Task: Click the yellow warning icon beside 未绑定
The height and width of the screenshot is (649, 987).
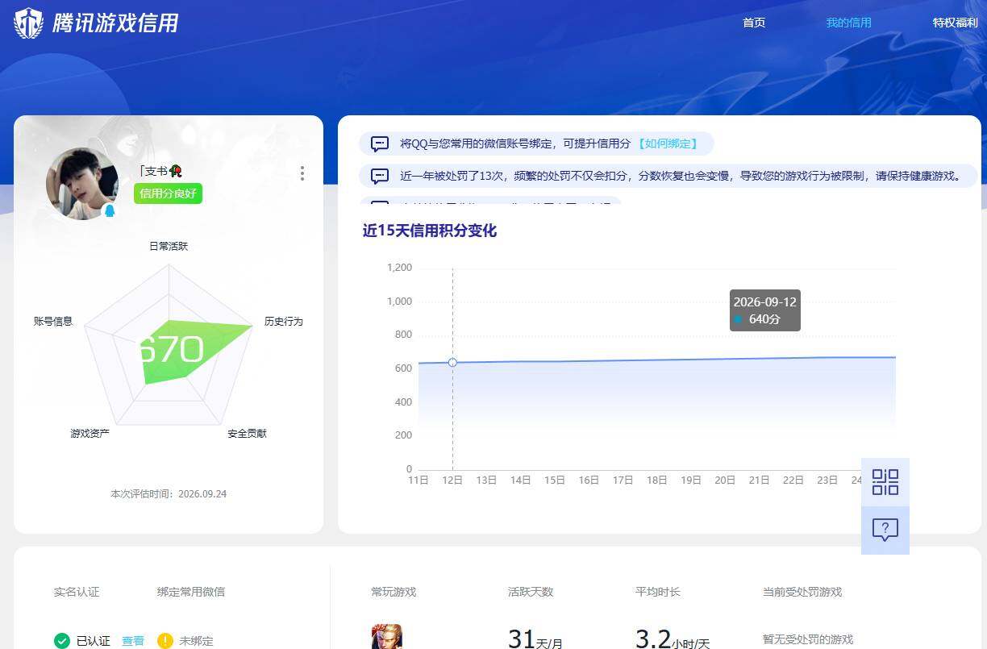Action: (x=165, y=641)
